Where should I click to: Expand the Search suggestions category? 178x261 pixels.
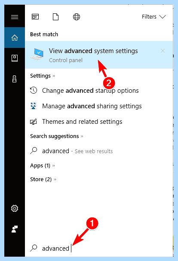click(x=57, y=136)
